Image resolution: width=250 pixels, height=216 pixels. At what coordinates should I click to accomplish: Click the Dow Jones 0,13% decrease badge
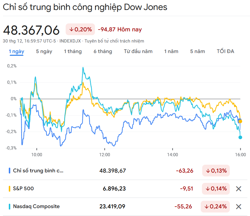point(216,171)
